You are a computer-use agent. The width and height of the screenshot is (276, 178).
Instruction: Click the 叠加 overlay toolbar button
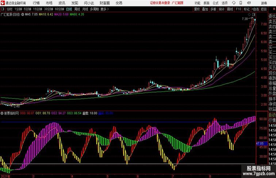point(205,9)
